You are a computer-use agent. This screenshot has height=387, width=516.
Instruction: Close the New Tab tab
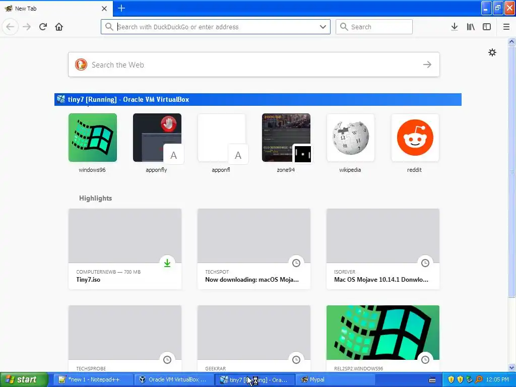pyautogui.click(x=104, y=9)
